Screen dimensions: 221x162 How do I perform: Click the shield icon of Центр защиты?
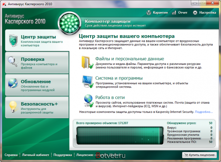coord(13,41)
